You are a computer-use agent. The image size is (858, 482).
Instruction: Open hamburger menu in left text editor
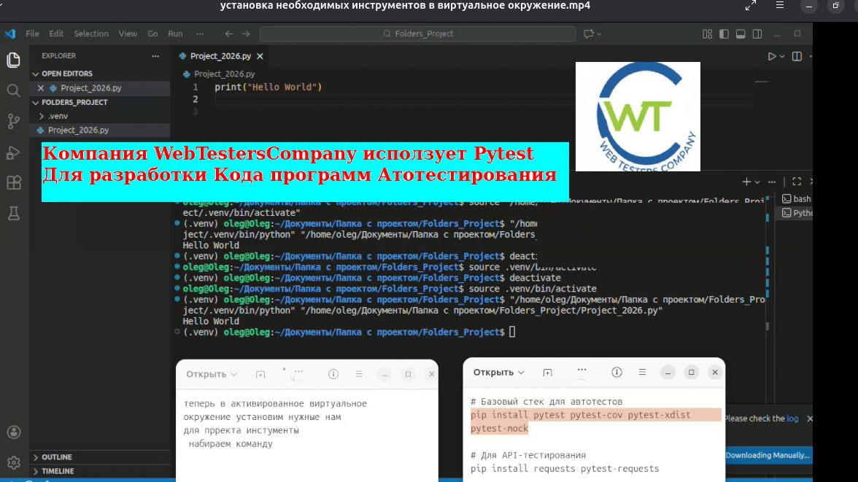[x=359, y=374]
